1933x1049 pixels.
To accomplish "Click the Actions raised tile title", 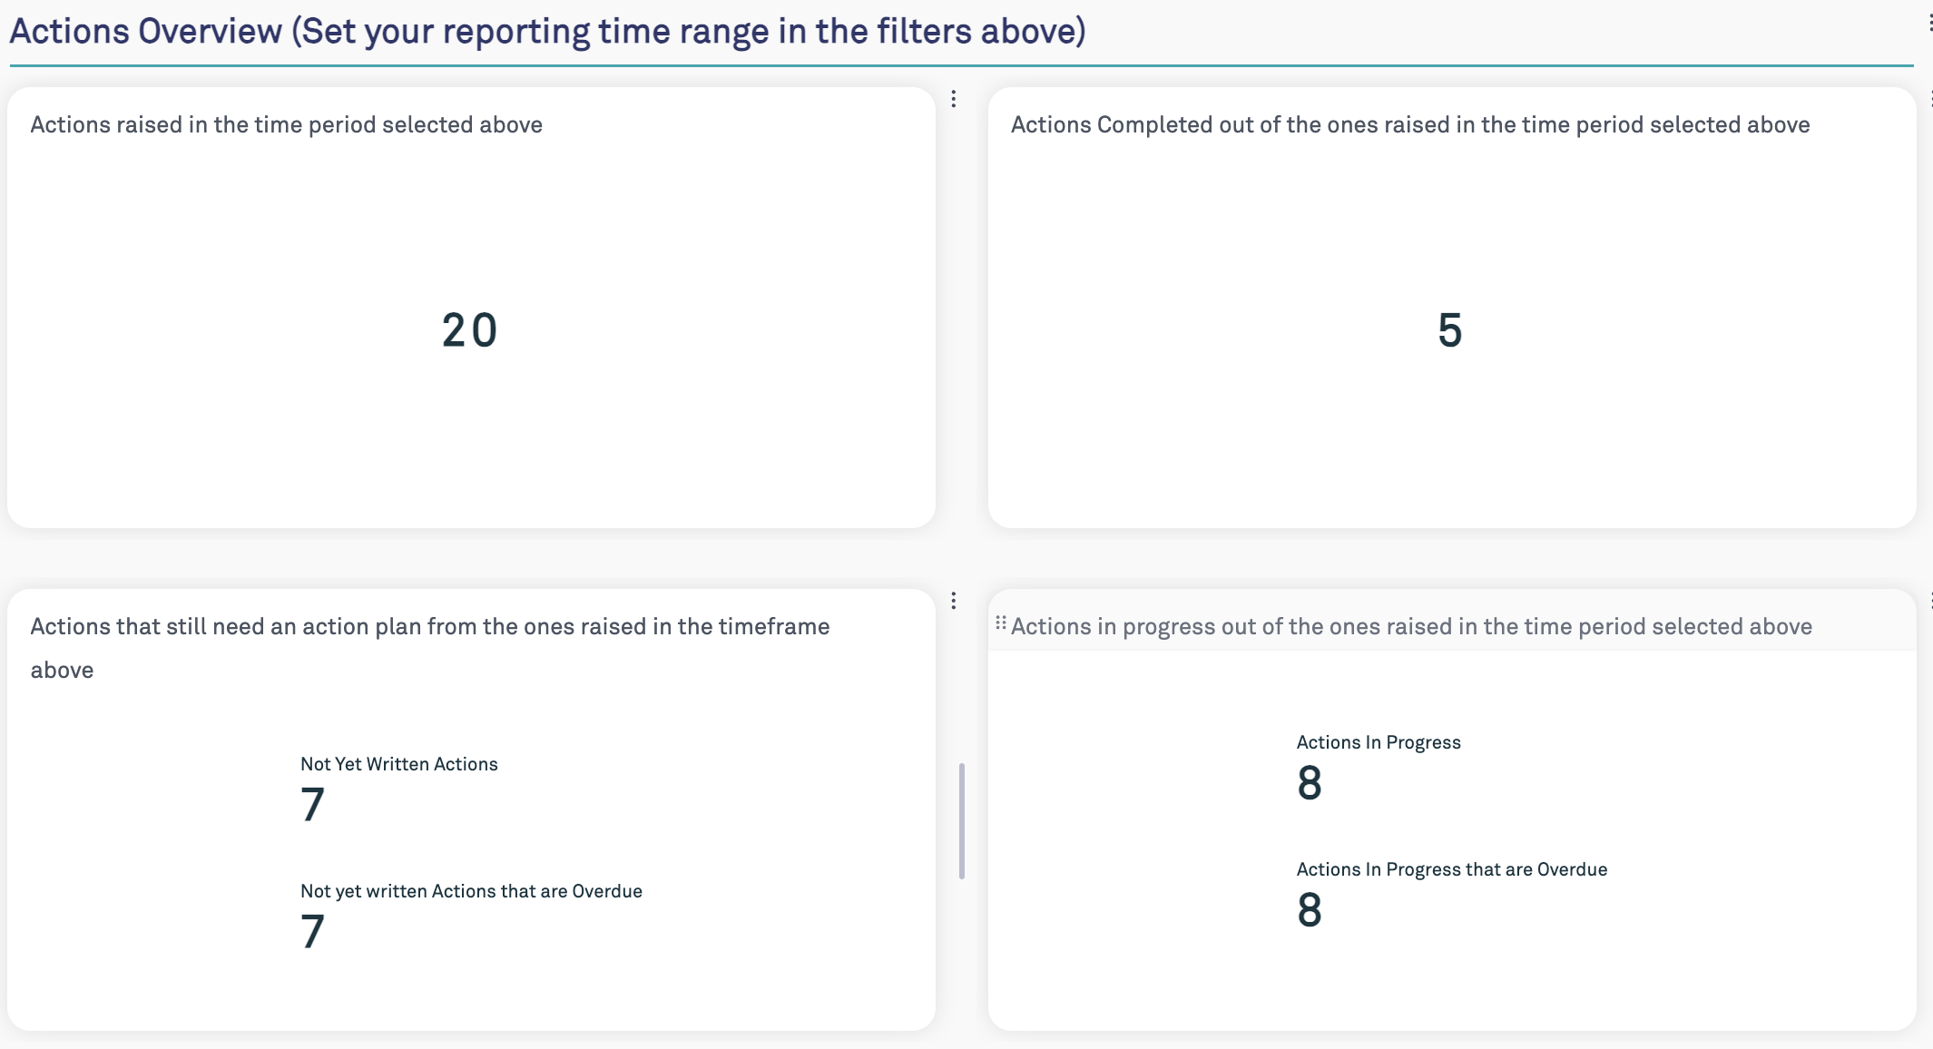I will click(287, 124).
